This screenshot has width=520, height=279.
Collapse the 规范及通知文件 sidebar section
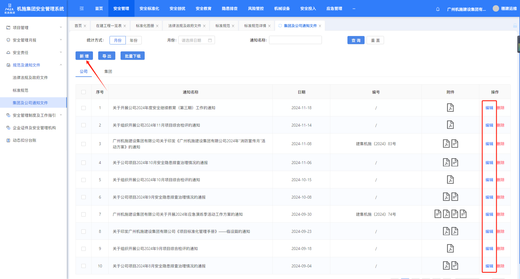point(33,65)
